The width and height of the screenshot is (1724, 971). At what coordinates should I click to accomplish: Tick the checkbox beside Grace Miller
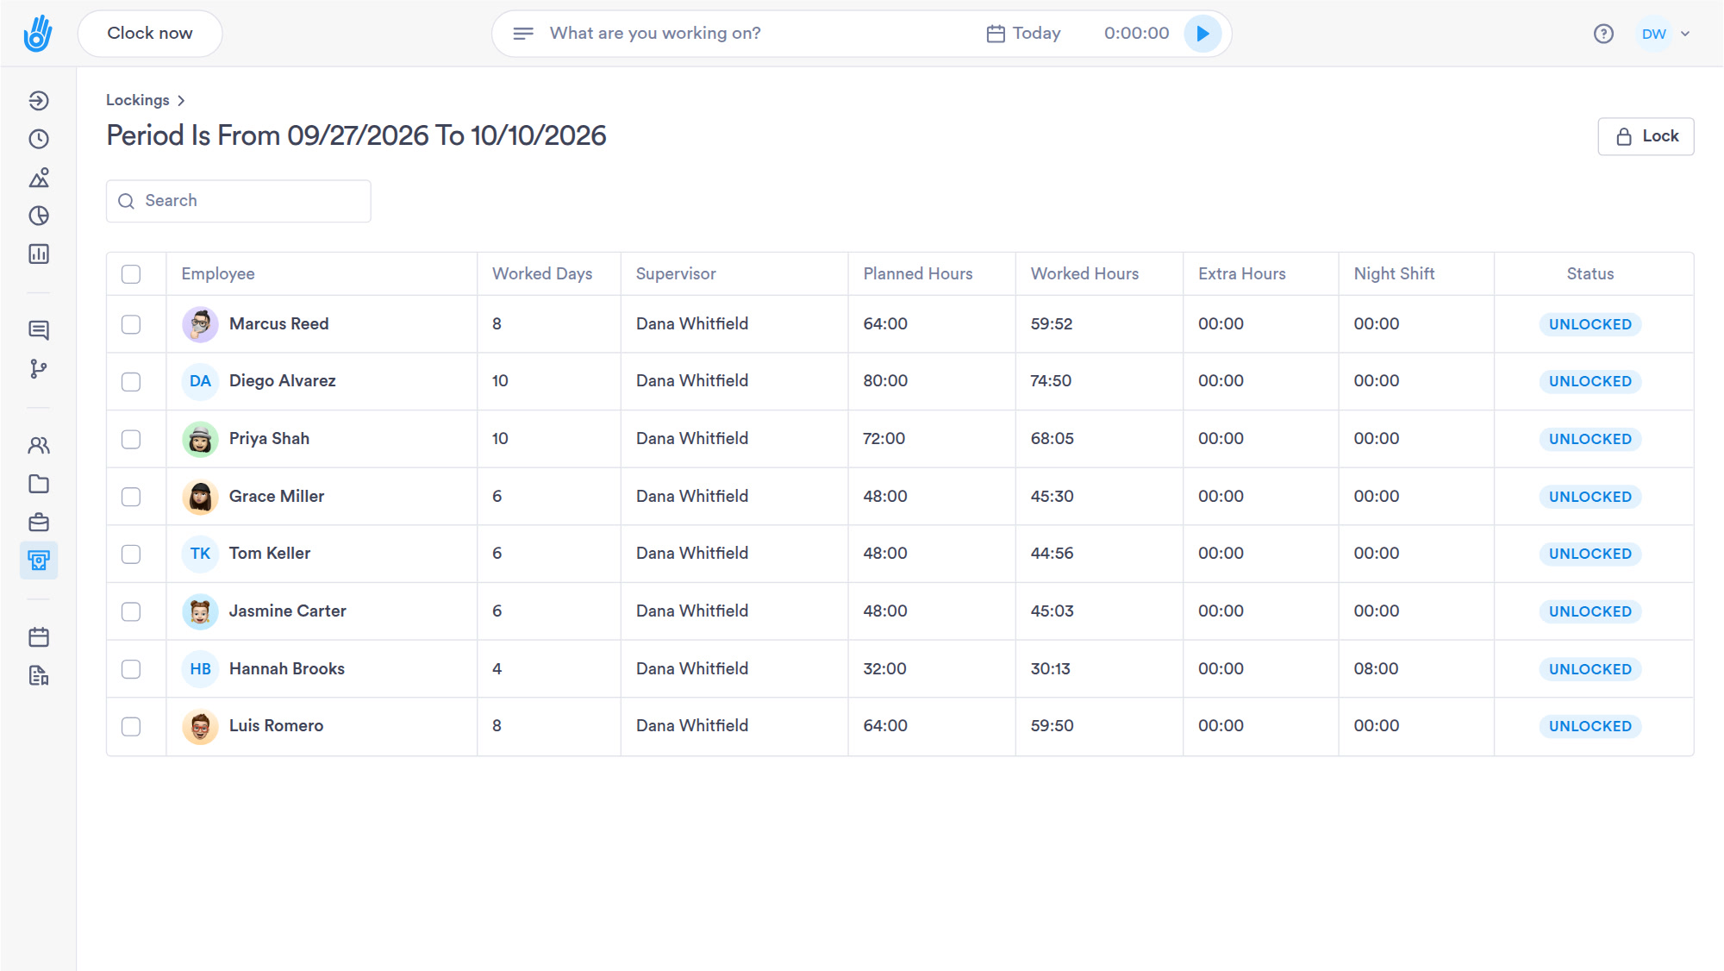(x=131, y=497)
